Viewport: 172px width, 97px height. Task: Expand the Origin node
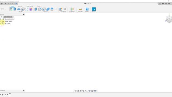point(1,23)
